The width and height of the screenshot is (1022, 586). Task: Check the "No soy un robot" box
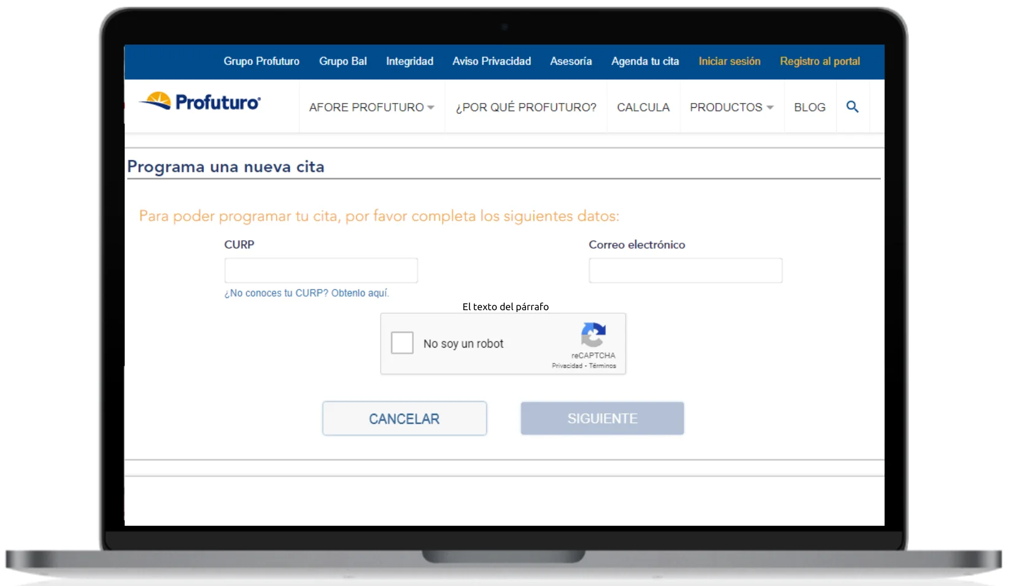tap(402, 343)
